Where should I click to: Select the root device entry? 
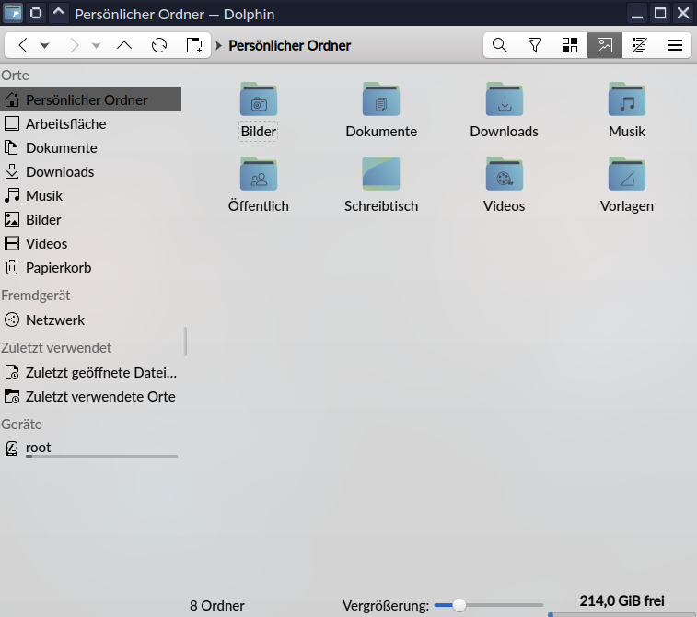pyautogui.click(x=90, y=448)
